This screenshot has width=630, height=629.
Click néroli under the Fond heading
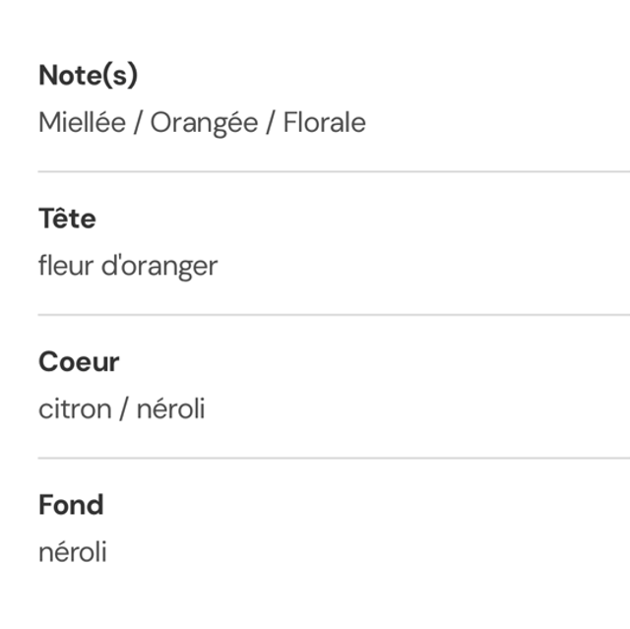pos(73,552)
